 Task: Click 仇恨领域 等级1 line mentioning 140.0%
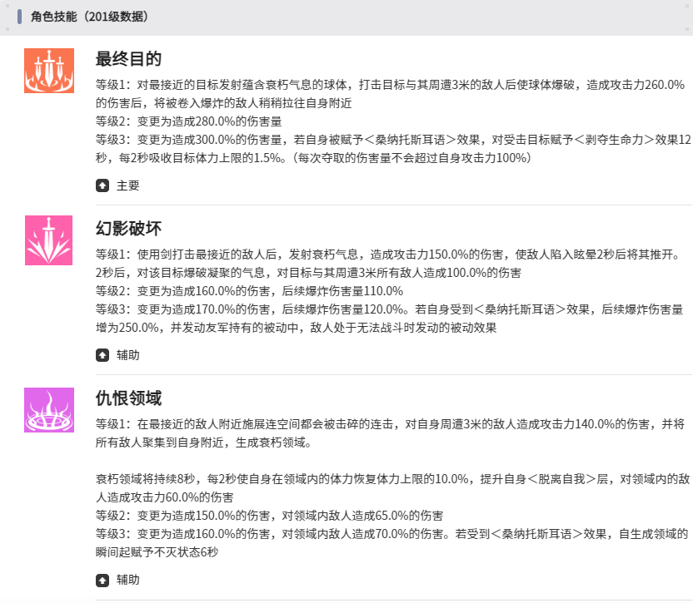point(391,424)
